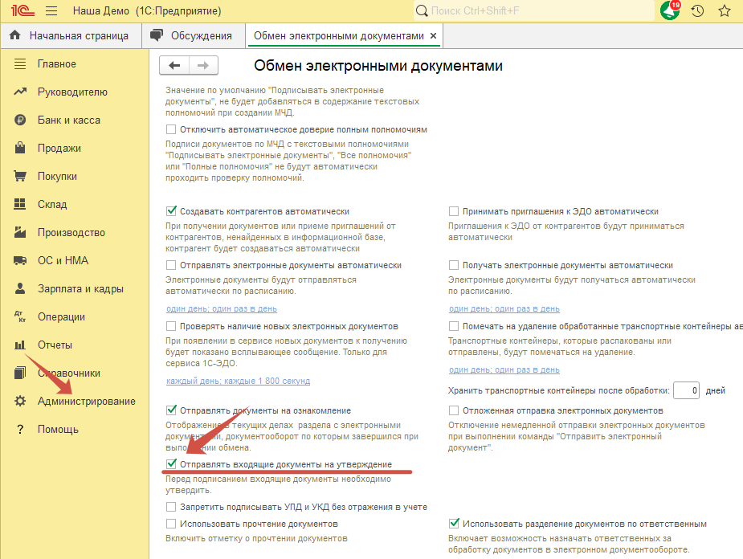The height and width of the screenshot is (559, 743).
Task: Click the notifications bell icon
Action: (x=667, y=11)
